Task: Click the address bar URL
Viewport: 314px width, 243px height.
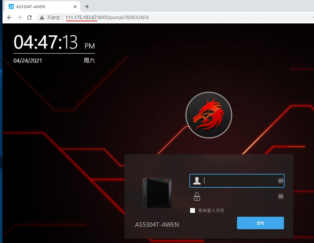Action: pos(107,18)
